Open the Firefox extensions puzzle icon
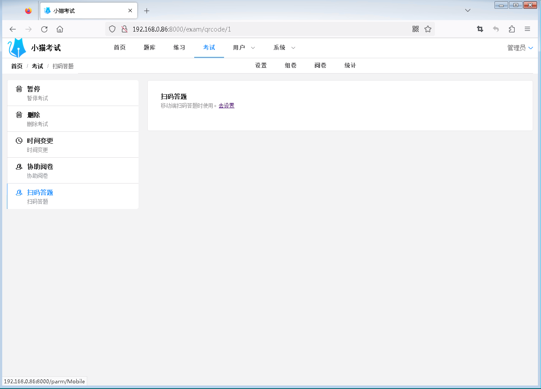541x389 pixels. click(x=512, y=29)
